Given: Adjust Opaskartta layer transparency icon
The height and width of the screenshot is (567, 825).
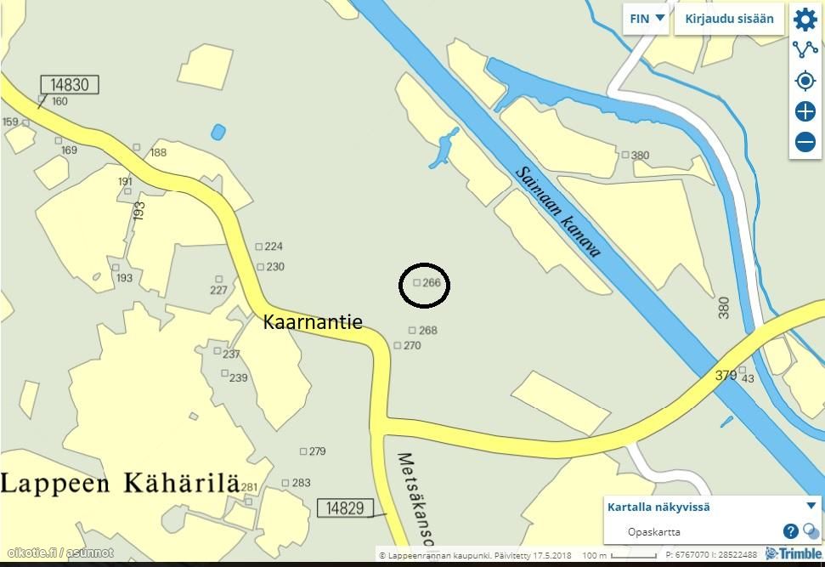Looking at the screenshot, I should (x=811, y=531).
